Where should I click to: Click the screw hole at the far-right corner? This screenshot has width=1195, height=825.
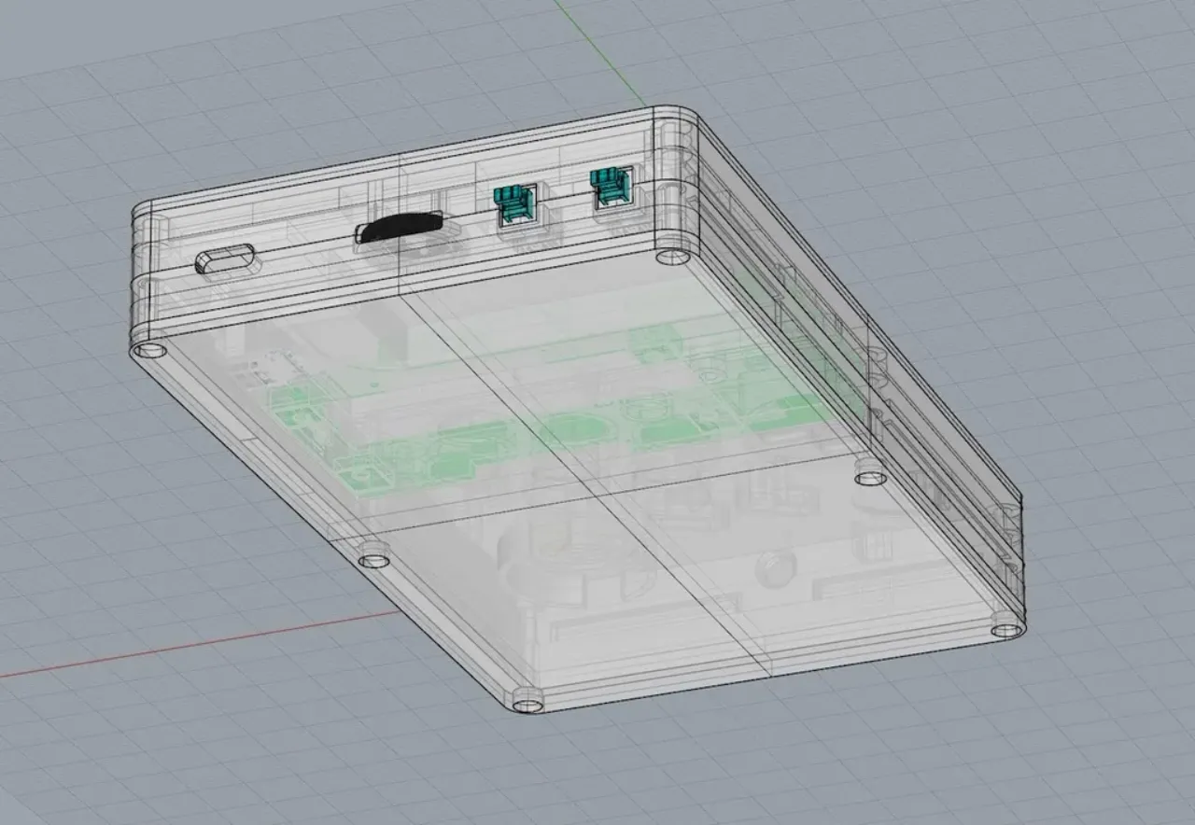[1007, 629]
